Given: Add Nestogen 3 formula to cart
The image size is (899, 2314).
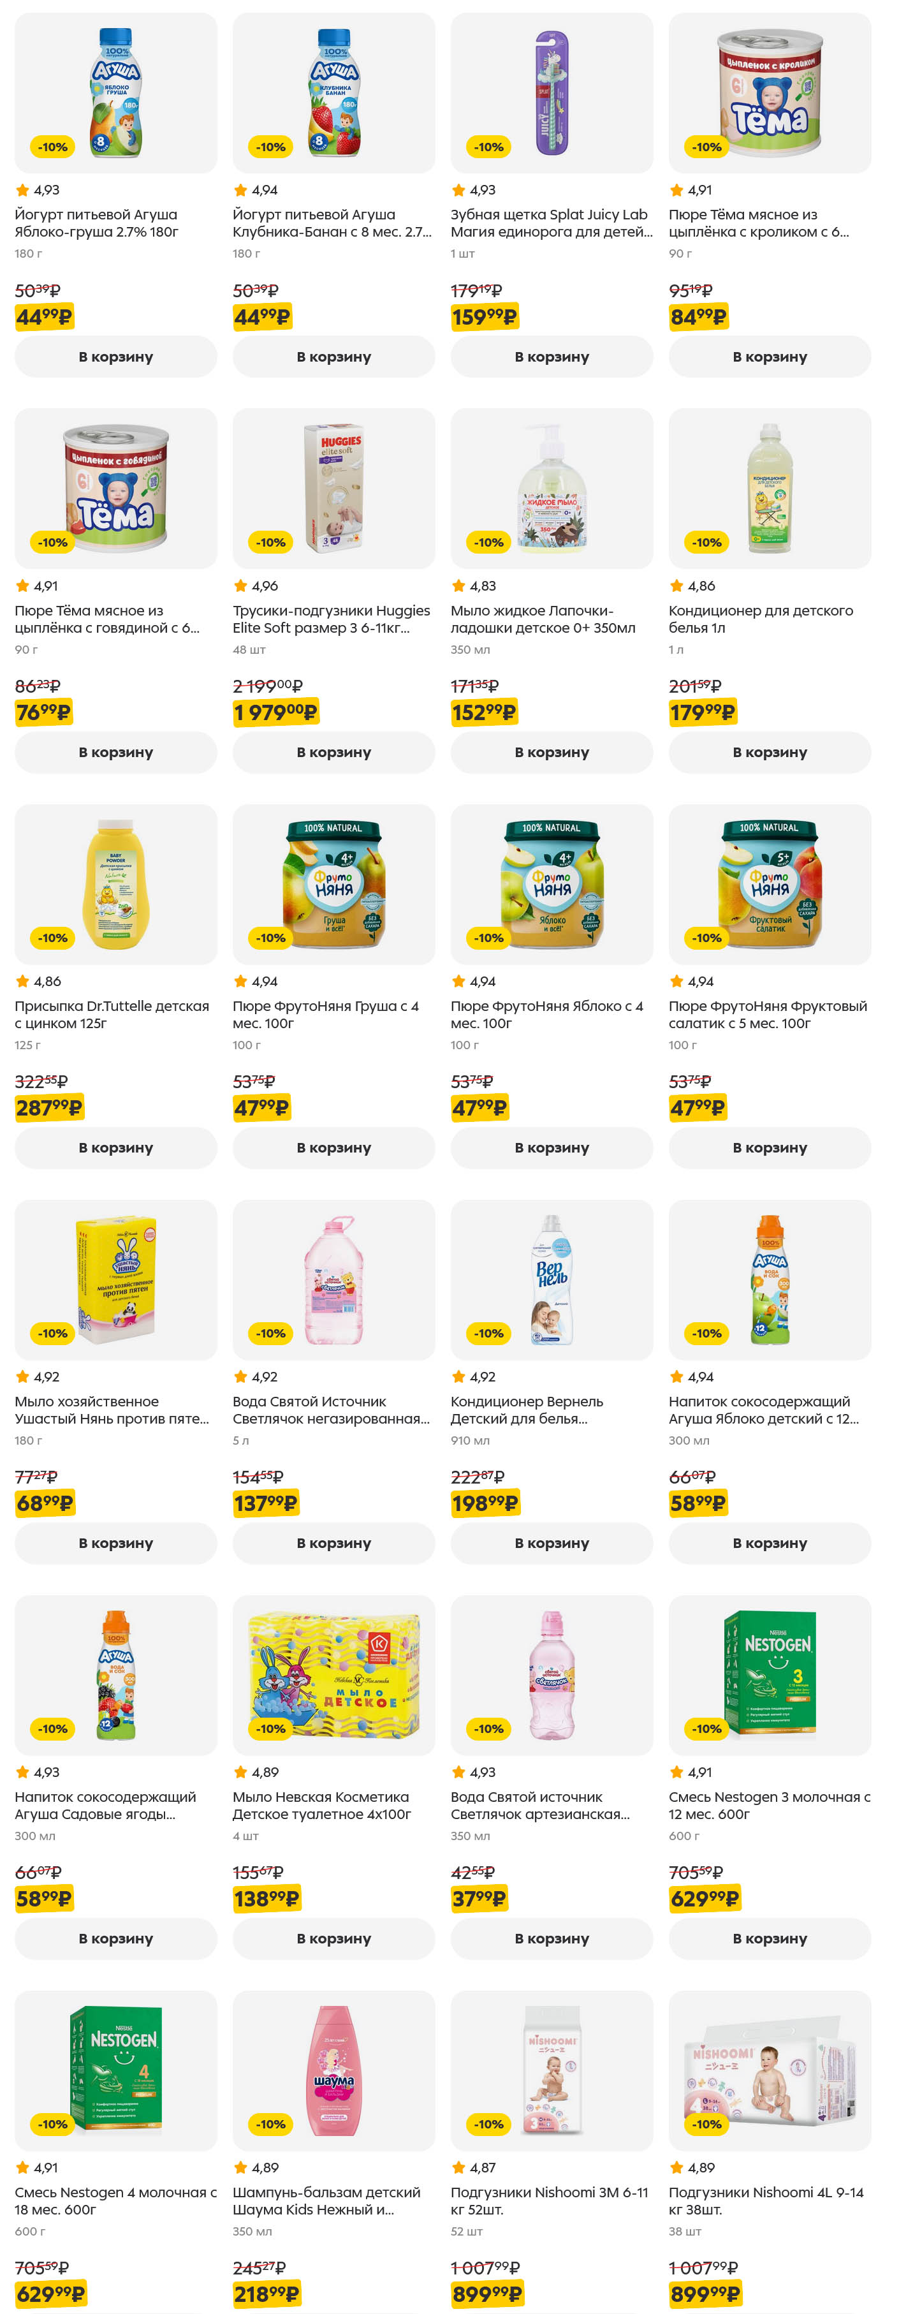Looking at the screenshot, I should point(770,1938).
